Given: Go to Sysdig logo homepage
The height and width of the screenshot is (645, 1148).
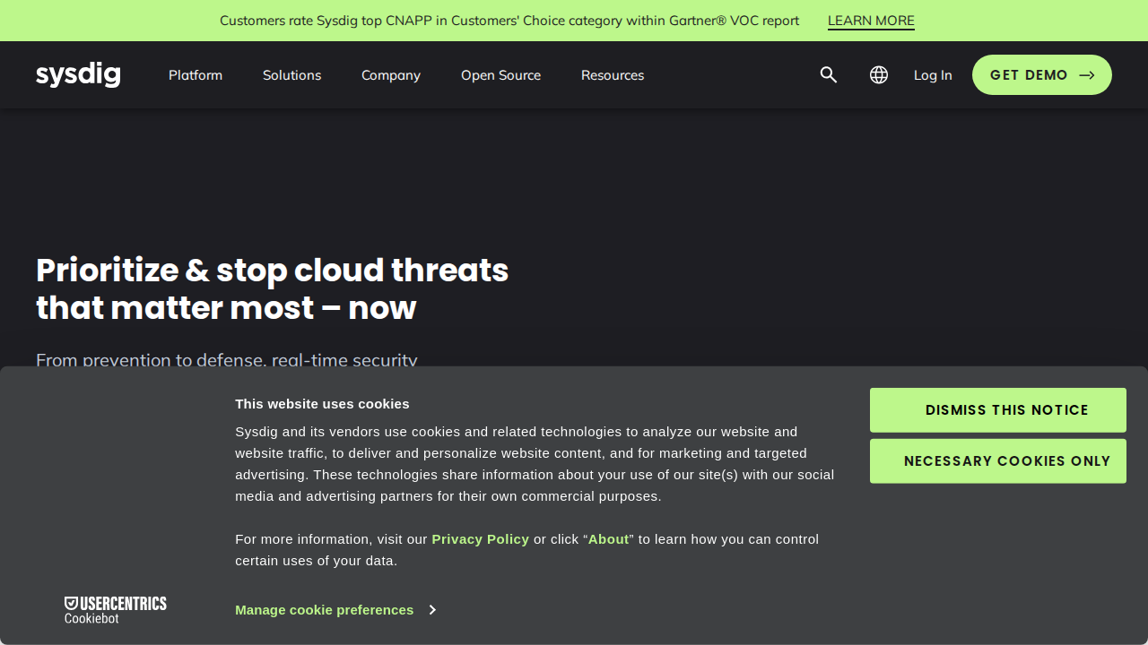Looking at the screenshot, I should pyautogui.click(x=78, y=75).
